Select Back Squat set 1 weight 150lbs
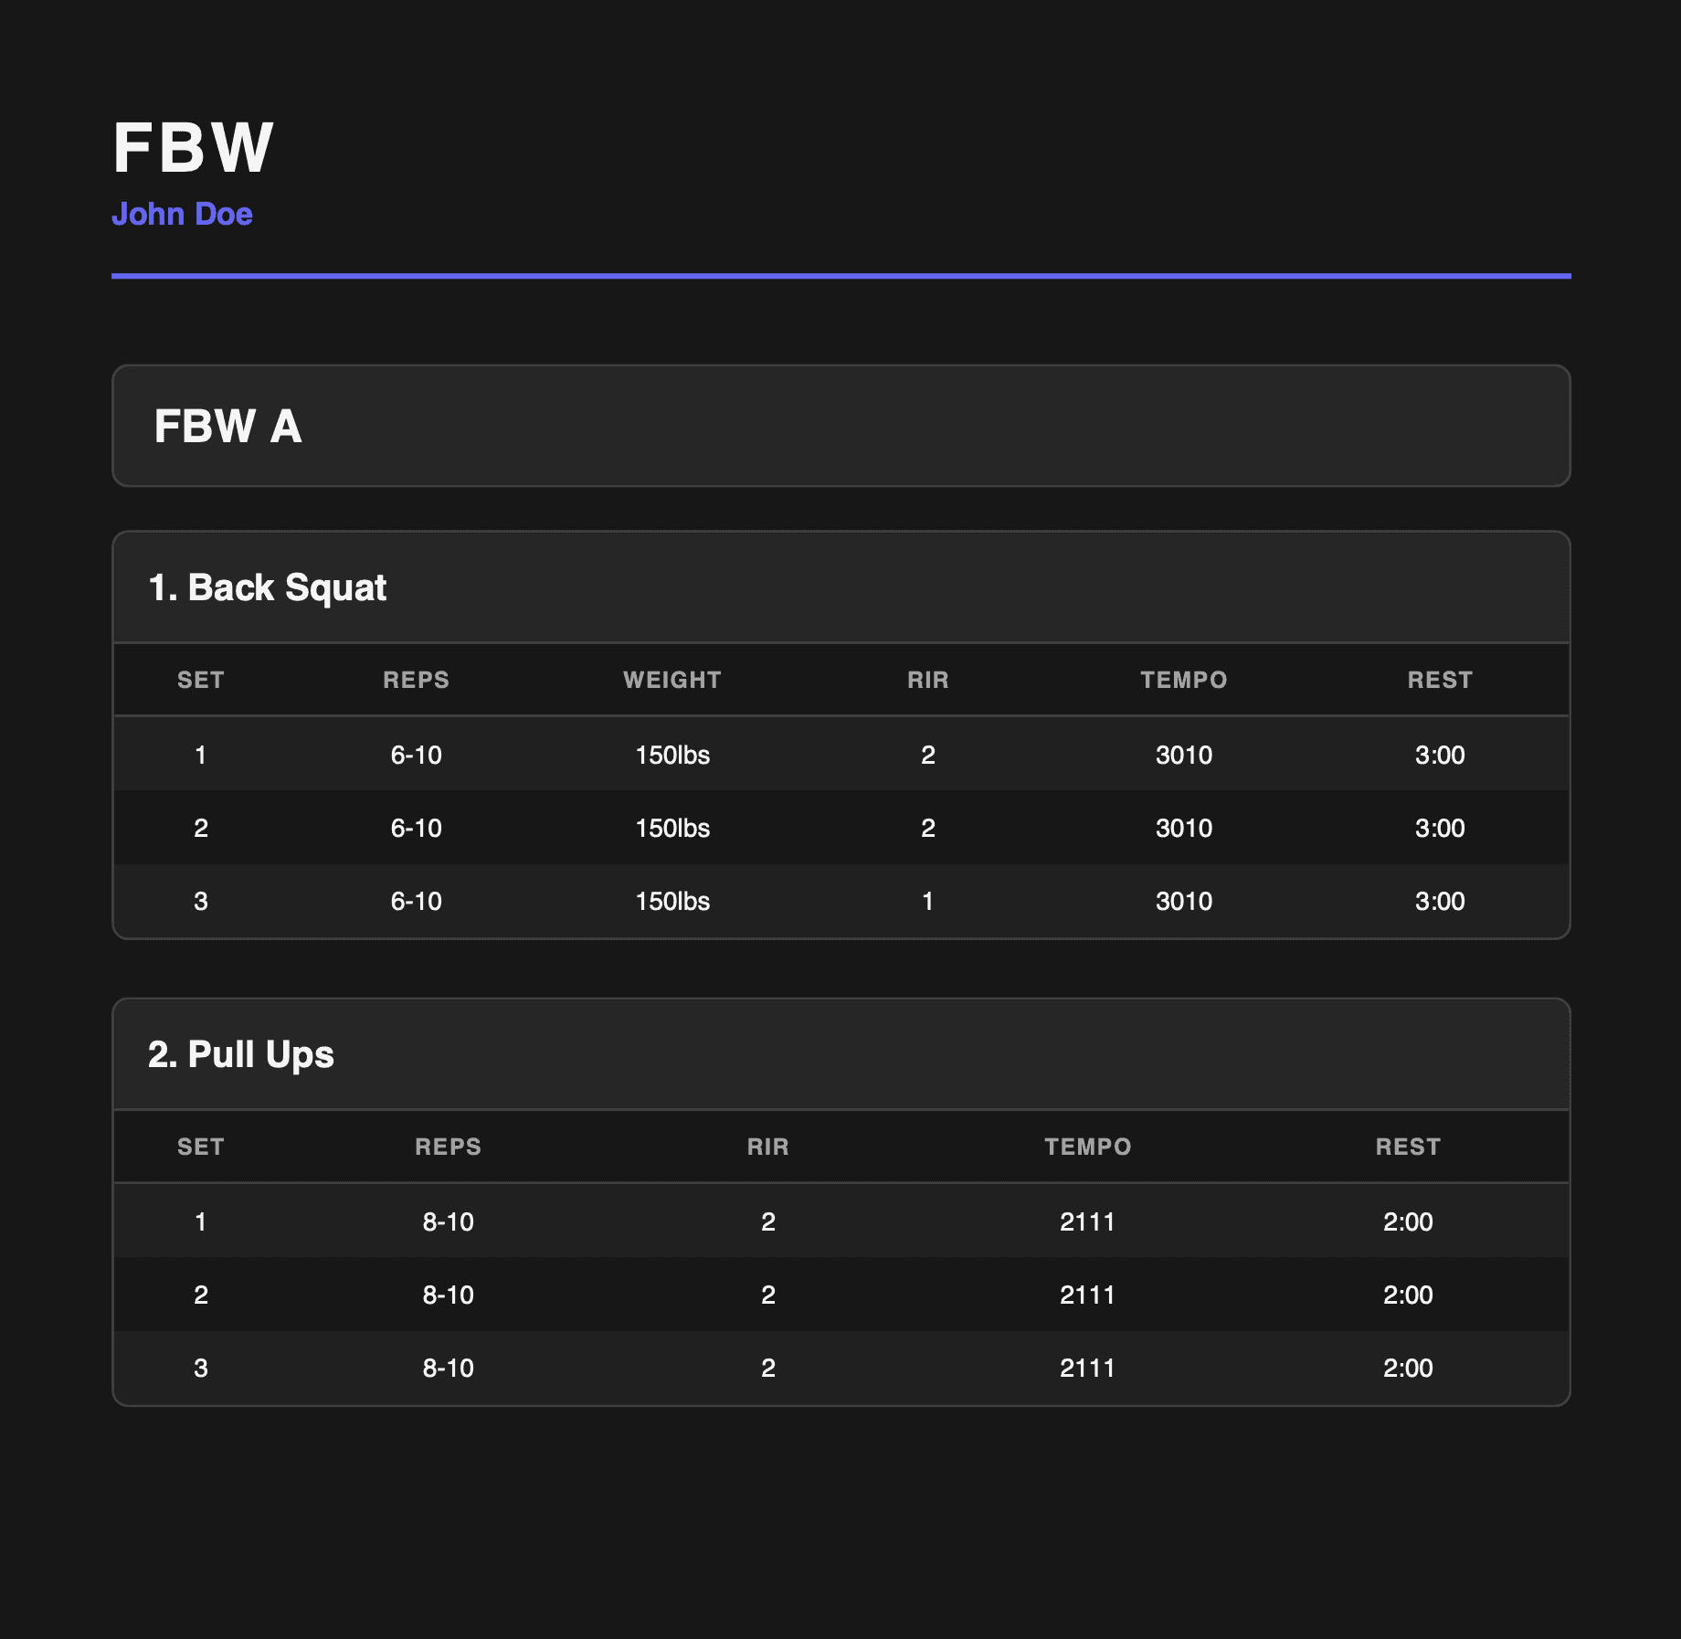The height and width of the screenshot is (1639, 1681). [x=672, y=755]
